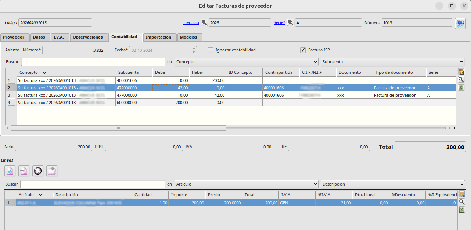Click the Debe column header
Image resolution: width=471 pixels, height=230 pixels.
coord(170,72)
